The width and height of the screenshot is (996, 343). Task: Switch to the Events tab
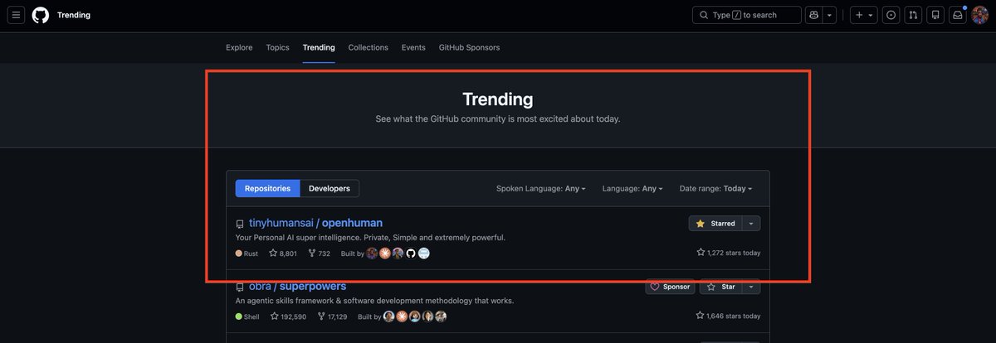tap(413, 47)
